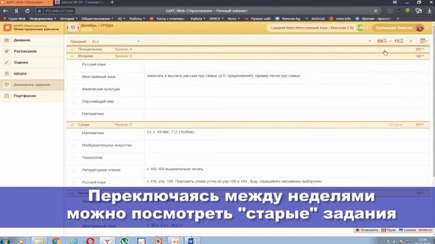435x244 pixels.
Task: Click the Технология subject row
Action: point(247,157)
